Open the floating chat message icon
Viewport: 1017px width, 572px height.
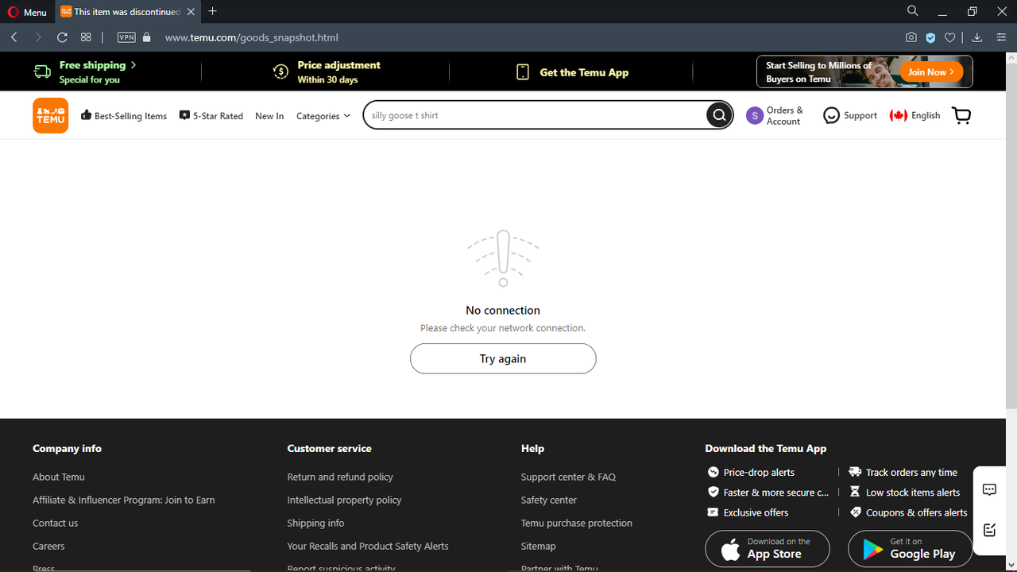[989, 489]
